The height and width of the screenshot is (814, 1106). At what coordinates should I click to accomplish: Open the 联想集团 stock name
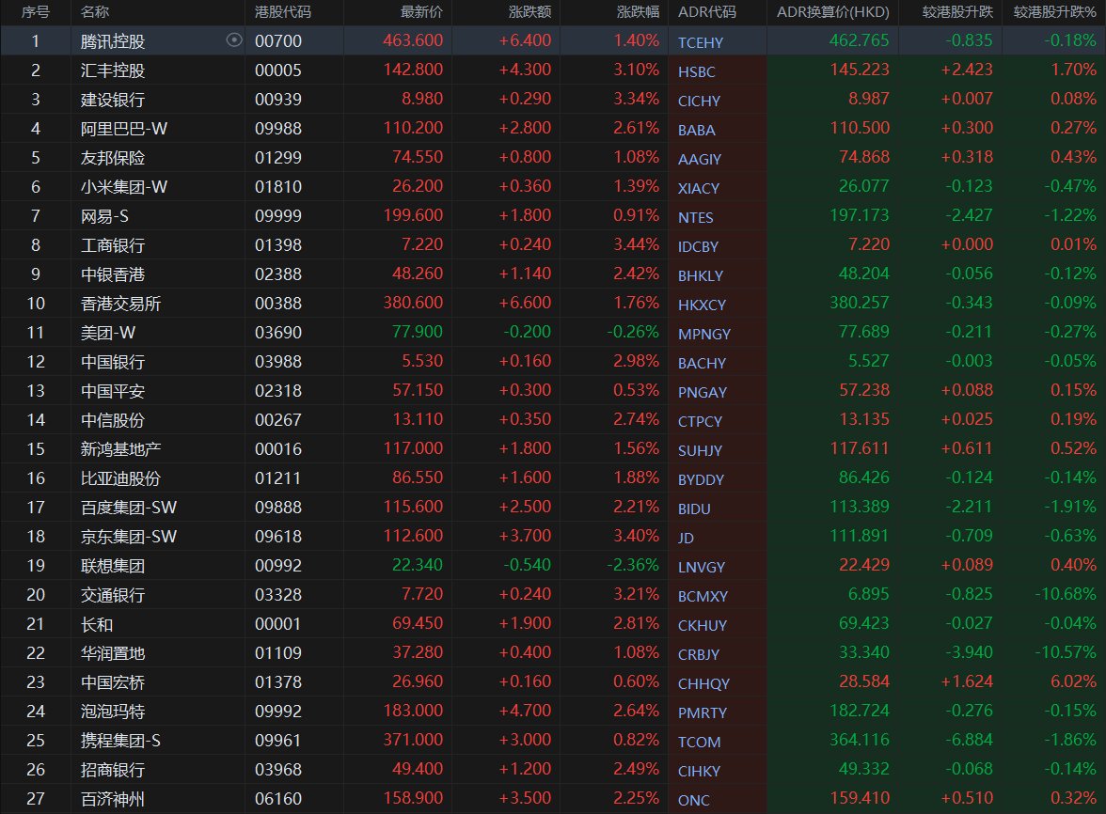click(x=113, y=565)
